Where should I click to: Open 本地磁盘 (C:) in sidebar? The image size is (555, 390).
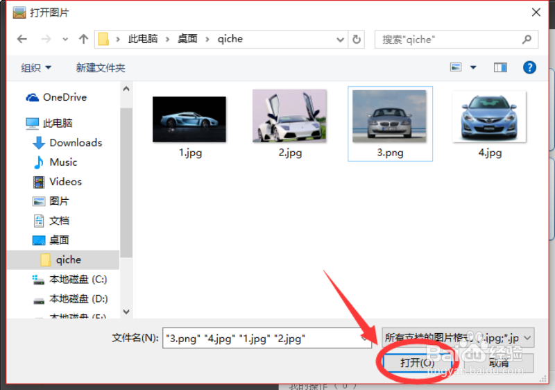click(69, 279)
